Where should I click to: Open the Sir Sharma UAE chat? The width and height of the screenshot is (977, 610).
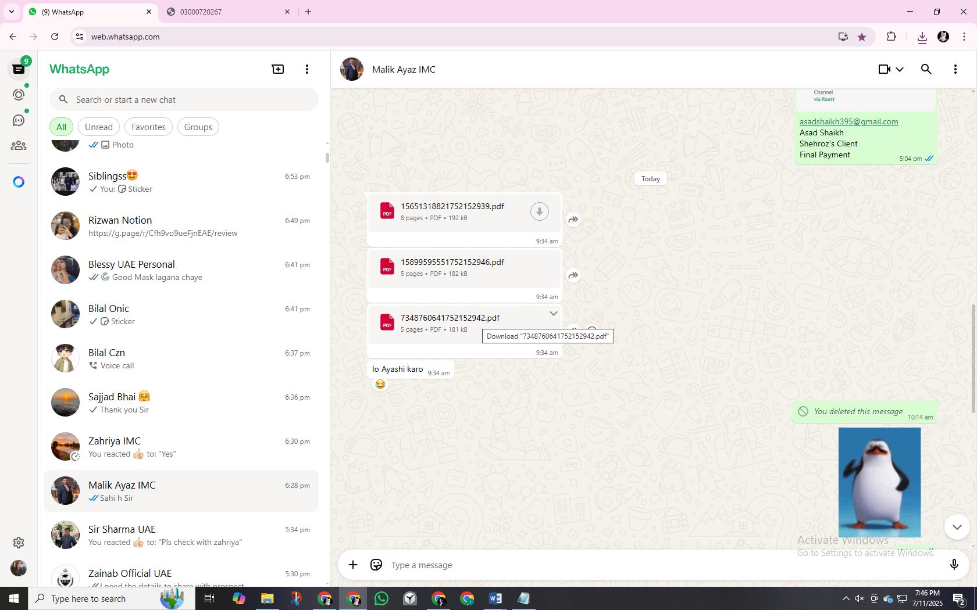click(x=181, y=535)
